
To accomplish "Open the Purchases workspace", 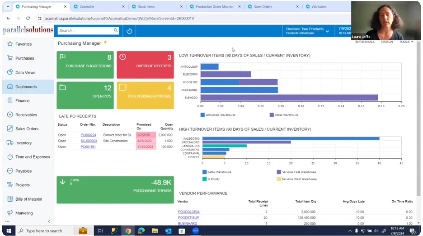I will 24,58.
